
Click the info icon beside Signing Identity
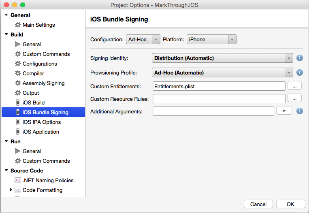(x=300, y=58)
